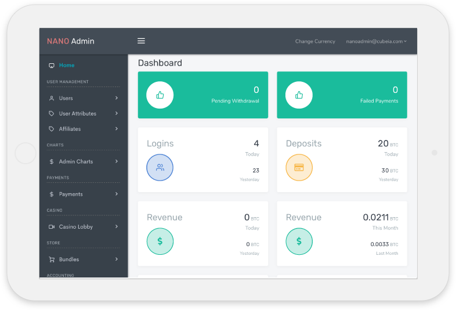Expand the Users submenu chevron
The width and height of the screenshot is (456, 310).
(117, 98)
